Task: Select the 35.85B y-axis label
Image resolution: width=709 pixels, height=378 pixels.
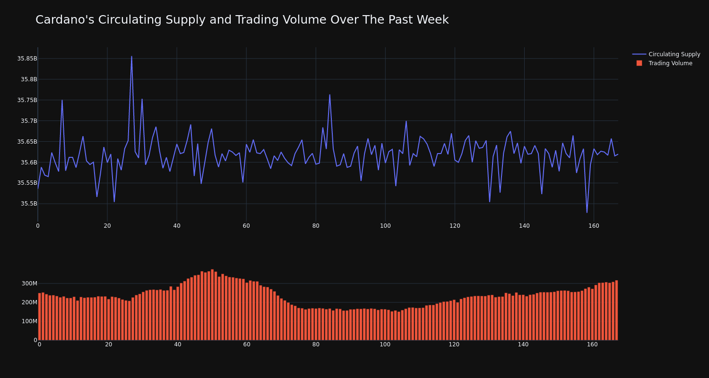Action: pyautogui.click(x=27, y=59)
